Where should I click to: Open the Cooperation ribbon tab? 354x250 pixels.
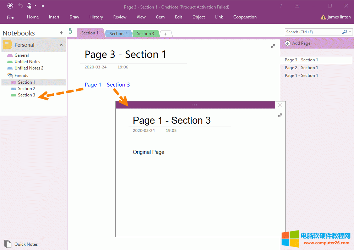(245, 17)
